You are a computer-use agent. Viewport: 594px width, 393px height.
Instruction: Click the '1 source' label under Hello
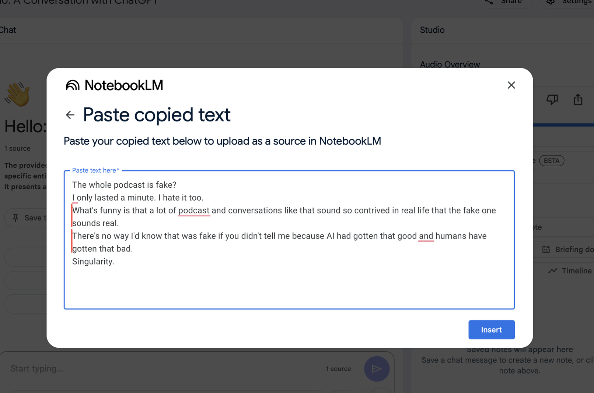pos(17,148)
